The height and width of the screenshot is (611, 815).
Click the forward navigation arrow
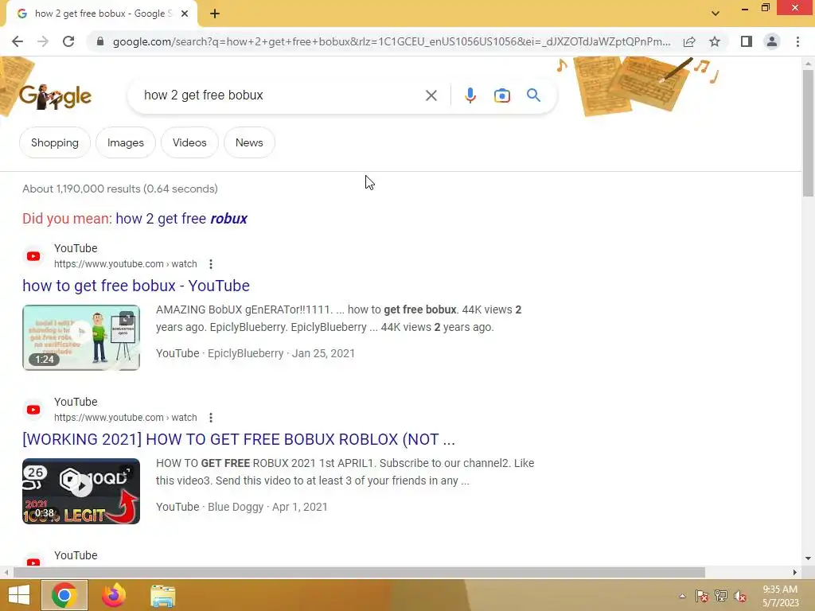[x=43, y=41]
